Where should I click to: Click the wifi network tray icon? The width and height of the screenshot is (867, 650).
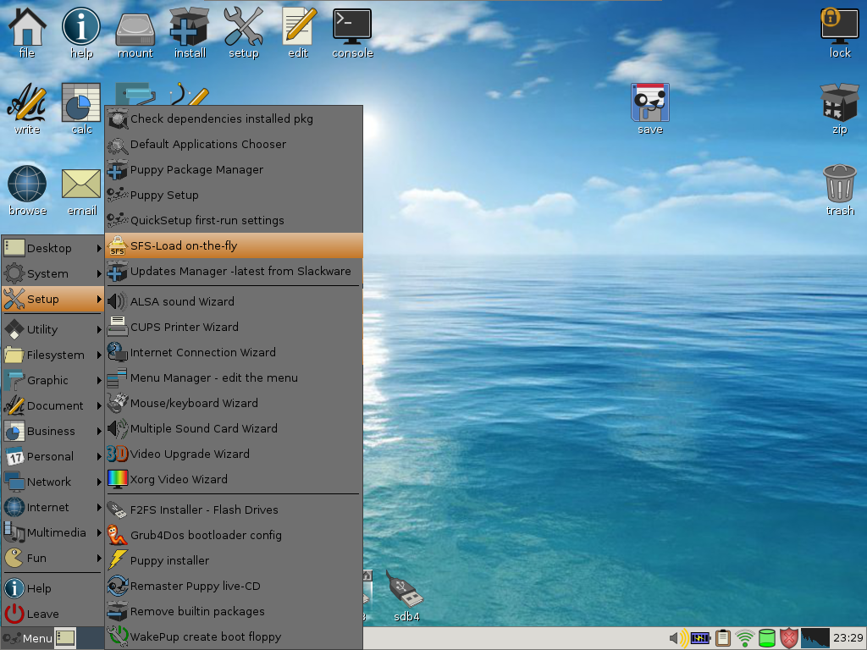(745, 638)
